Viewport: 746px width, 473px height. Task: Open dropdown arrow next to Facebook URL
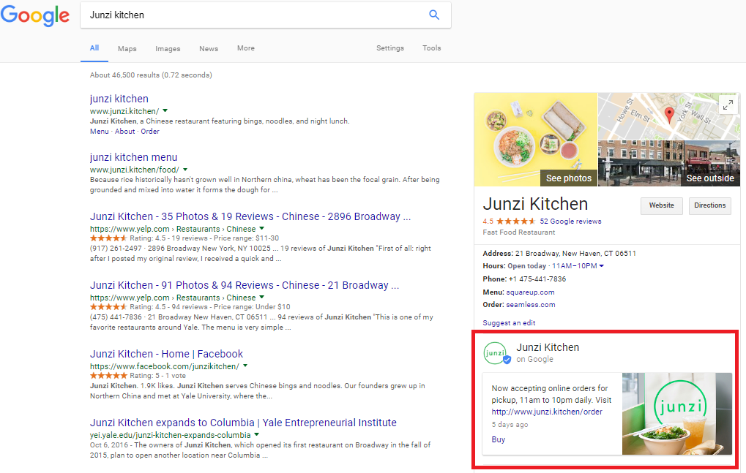245,366
